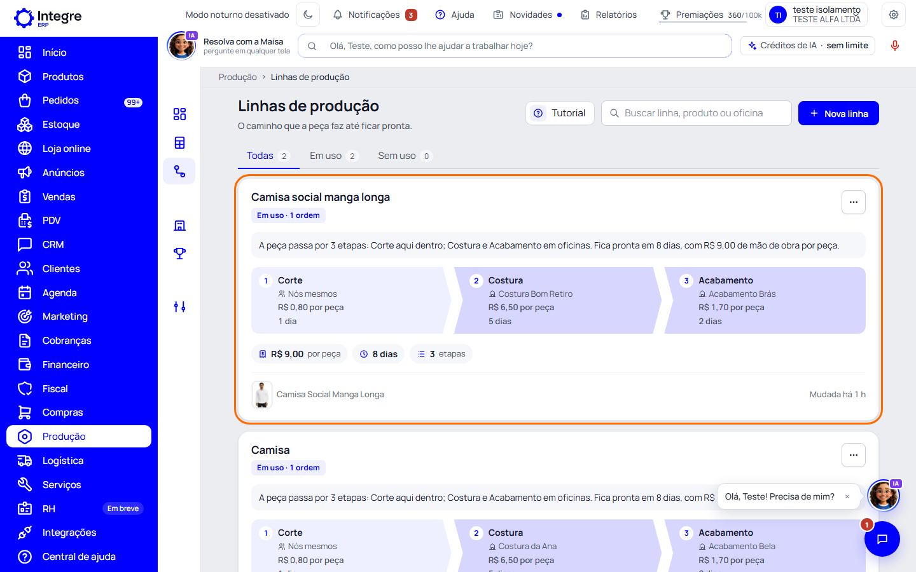Click the Financeiro wallet icon
The image size is (916, 572).
pos(25,365)
